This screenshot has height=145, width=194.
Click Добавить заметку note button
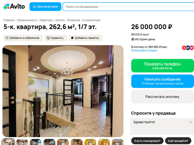86,38
